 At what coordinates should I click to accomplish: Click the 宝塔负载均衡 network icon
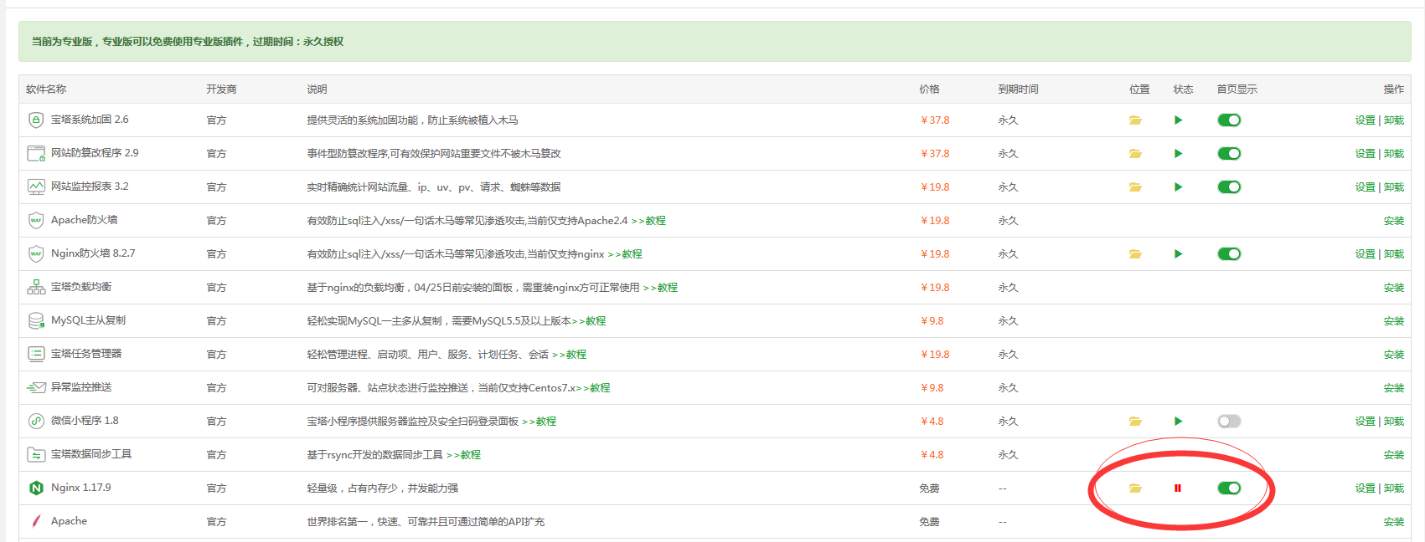[x=36, y=287]
